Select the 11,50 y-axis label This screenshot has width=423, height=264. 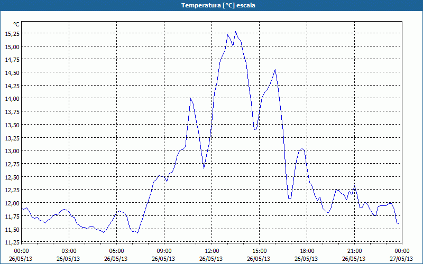click(x=12, y=229)
